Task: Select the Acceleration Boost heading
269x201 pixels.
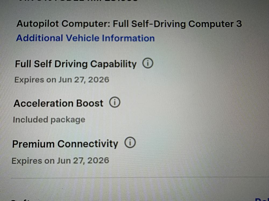Action: [x=58, y=103]
